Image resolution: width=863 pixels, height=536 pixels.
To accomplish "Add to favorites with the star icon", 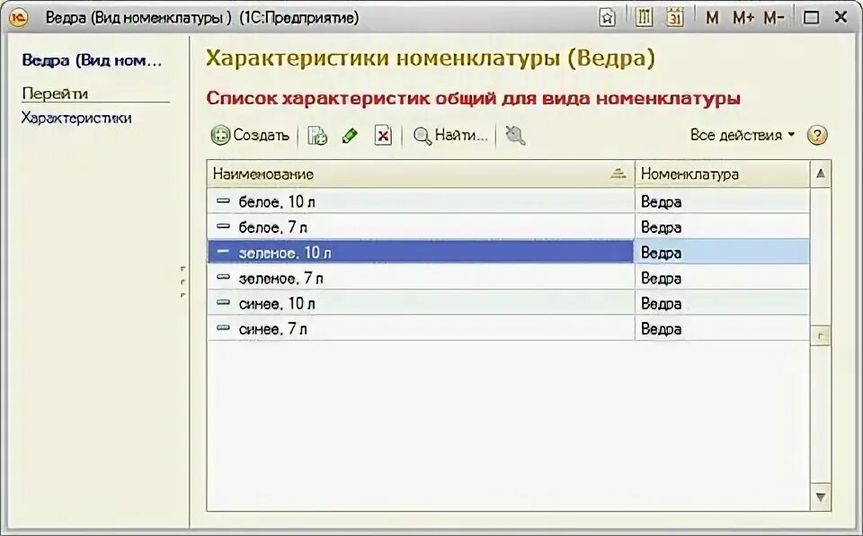I will pyautogui.click(x=607, y=18).
